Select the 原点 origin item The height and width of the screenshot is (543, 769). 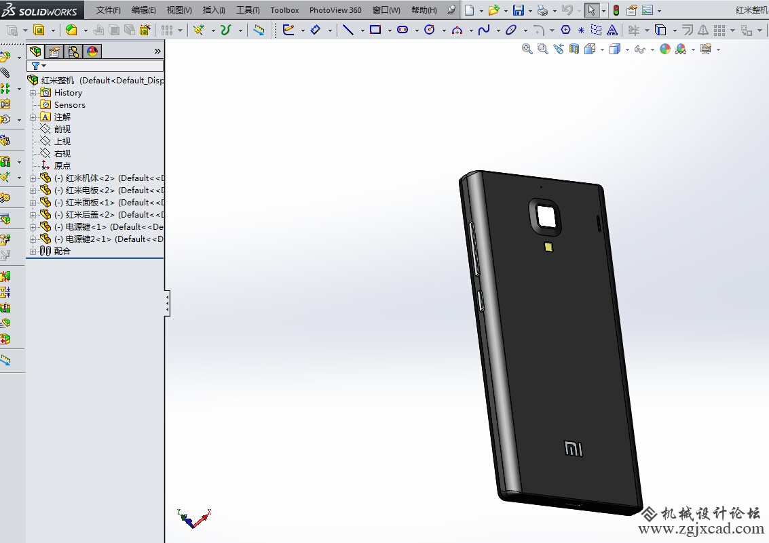pyautogui.click(x=62, y=166)
